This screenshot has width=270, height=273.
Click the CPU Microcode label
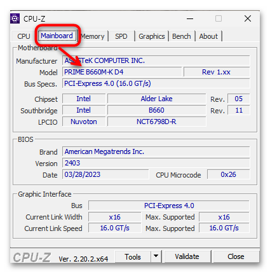pos(179,175)
